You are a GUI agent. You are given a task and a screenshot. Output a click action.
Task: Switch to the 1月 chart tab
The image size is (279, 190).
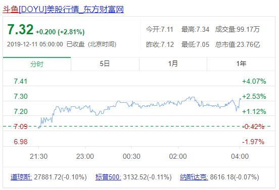(x=173, y=64)
